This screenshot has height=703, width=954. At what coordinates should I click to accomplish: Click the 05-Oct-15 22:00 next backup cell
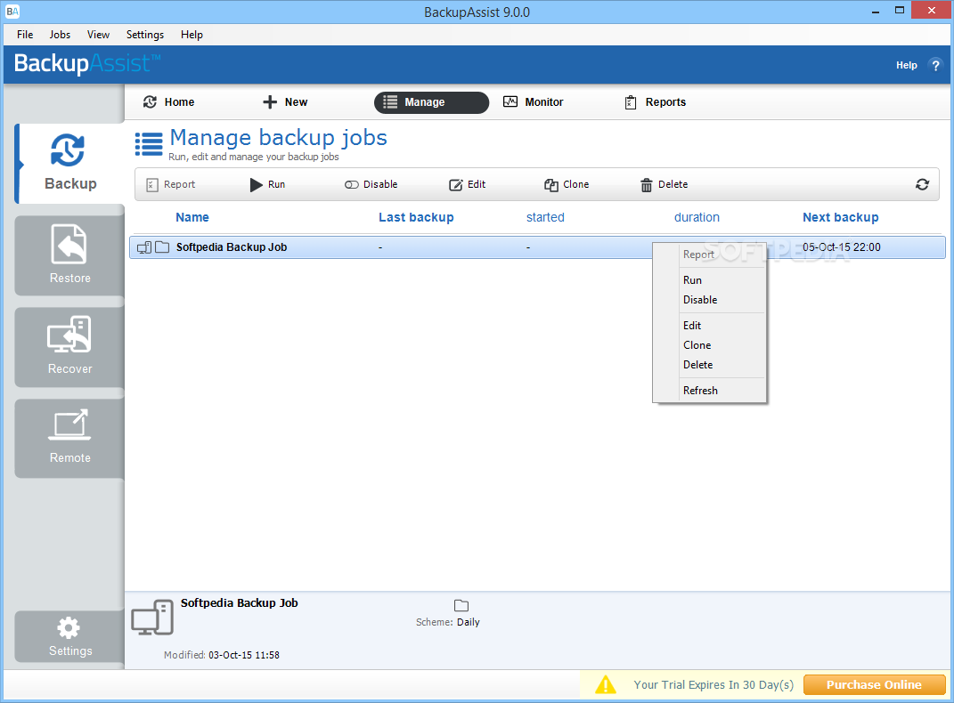click(842, 247)
